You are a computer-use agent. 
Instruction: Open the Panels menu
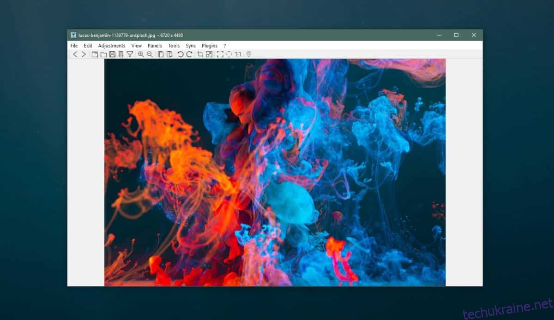[155, 46]
